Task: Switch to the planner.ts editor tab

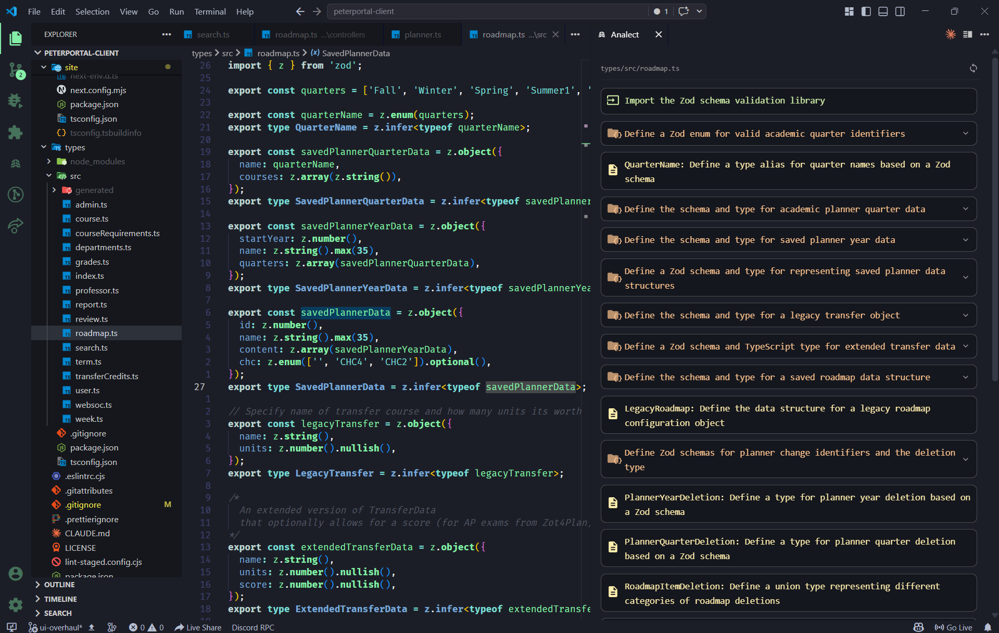Action: tap(422, 34)
